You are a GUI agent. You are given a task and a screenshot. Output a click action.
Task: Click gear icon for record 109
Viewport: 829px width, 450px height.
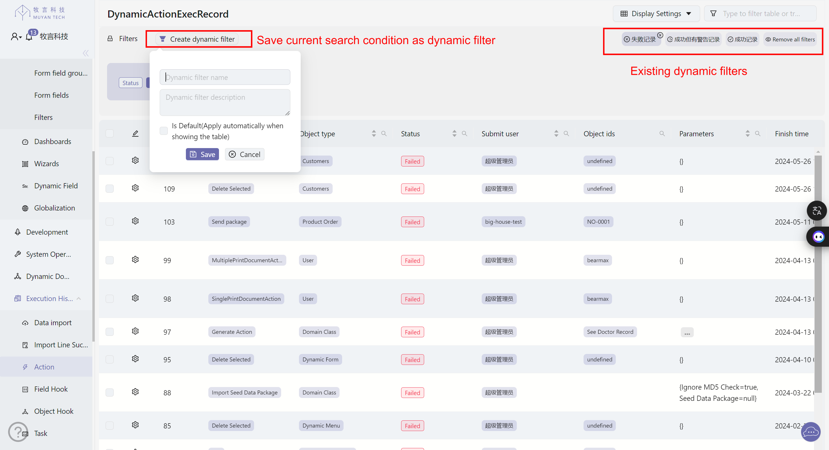point(135,188)
